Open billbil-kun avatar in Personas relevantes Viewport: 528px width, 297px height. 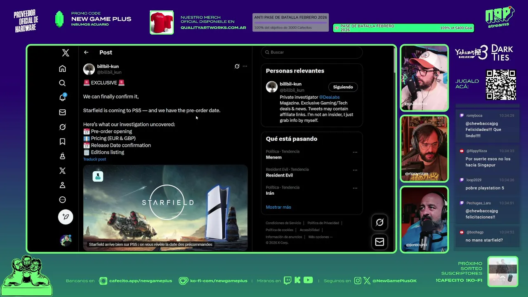[x=271, y=87]
